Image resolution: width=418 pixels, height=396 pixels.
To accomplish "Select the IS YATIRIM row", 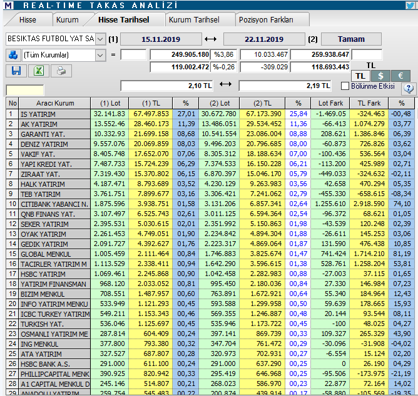I will pyautogui.click(x=210, y=114).
